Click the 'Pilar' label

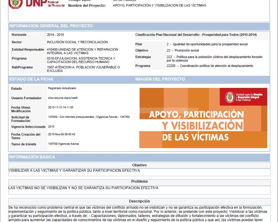coord(139,44)
